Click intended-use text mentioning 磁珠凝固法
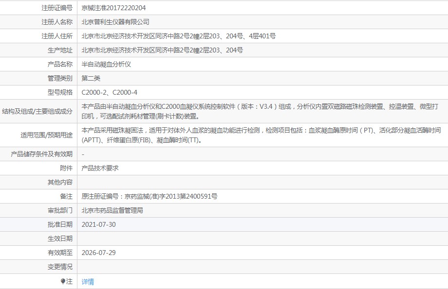 [261, 135]
